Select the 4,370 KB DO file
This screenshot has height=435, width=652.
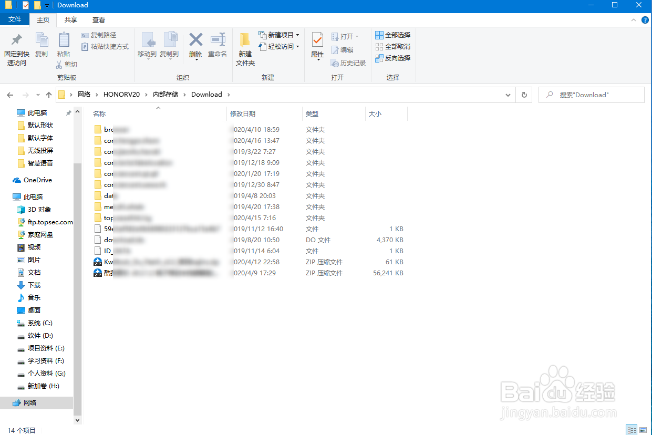click(249, 240)
